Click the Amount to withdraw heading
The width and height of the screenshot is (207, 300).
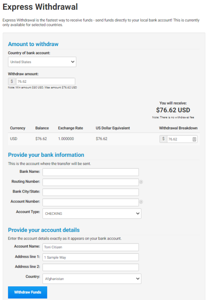click(x=33, y=44)
